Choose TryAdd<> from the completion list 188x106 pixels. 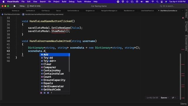pos(54,61)
